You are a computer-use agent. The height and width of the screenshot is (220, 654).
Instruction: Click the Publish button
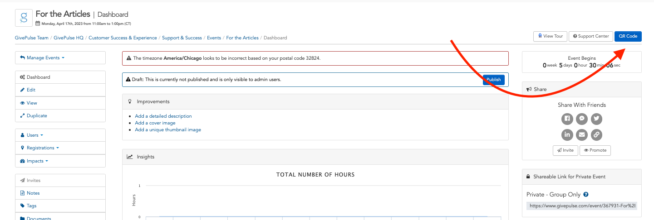[x=494, y=80]
